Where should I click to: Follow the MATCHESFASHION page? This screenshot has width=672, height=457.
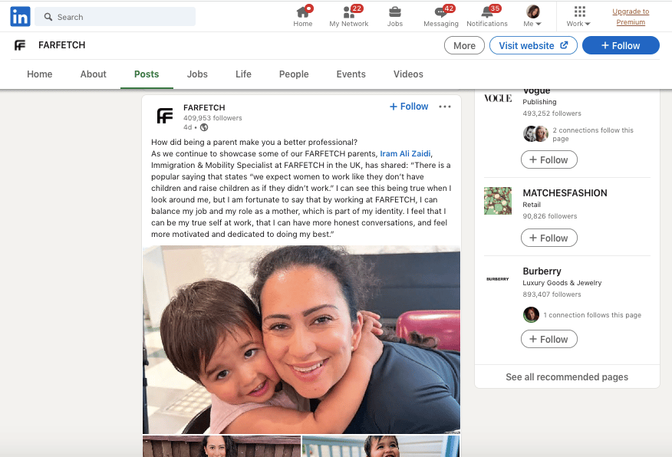(549, 238)
